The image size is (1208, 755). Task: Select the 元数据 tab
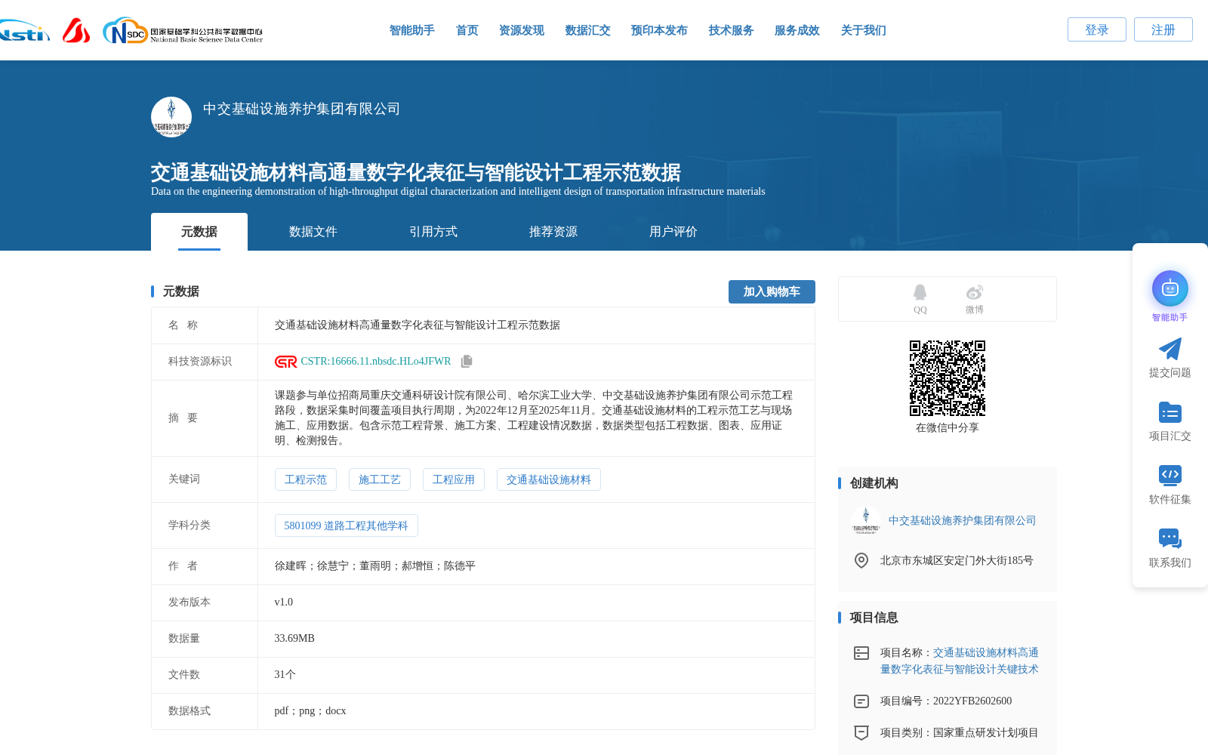[x=199, y=232]
